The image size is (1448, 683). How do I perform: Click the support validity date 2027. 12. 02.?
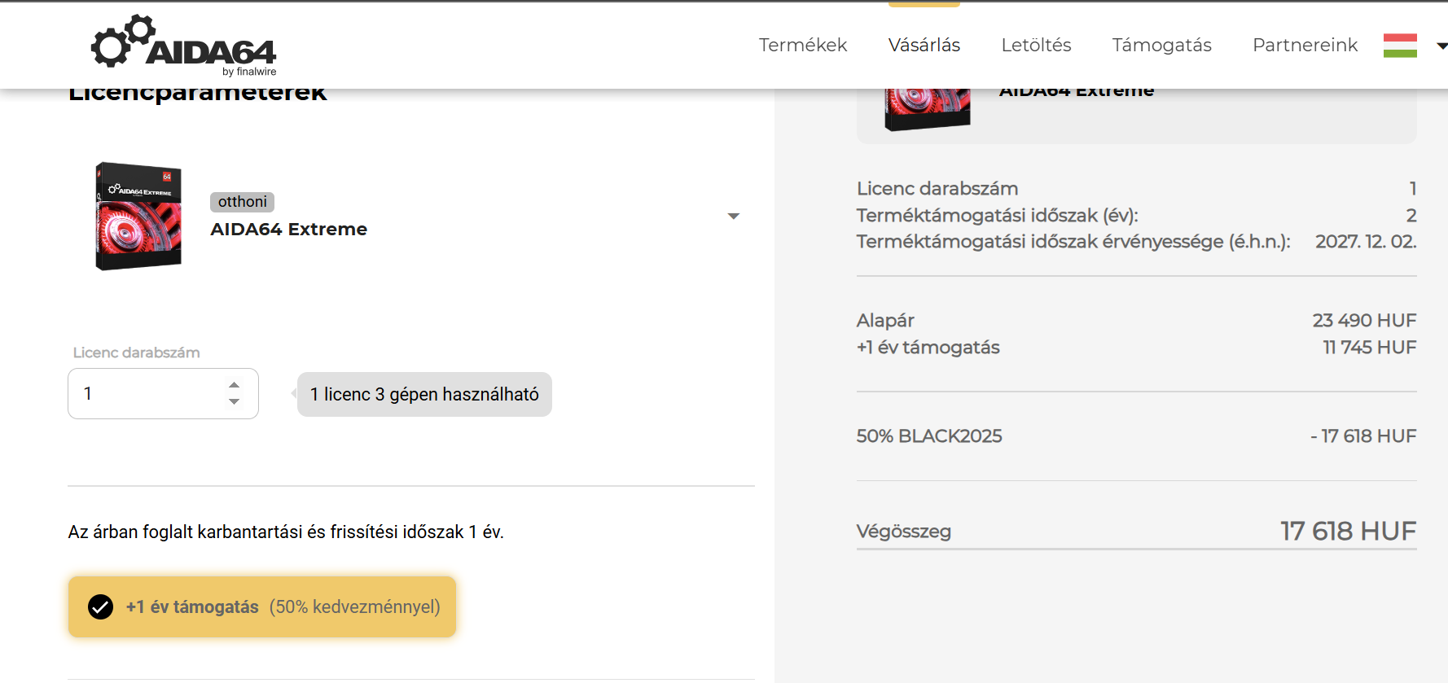pos(1366,242)
